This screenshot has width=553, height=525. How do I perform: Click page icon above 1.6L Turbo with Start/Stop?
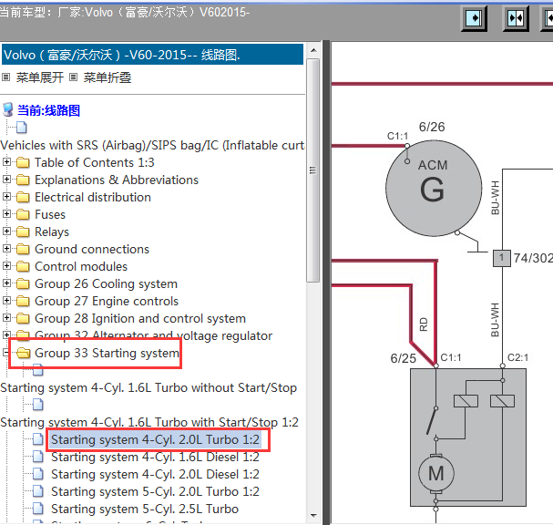coord(38,405)
